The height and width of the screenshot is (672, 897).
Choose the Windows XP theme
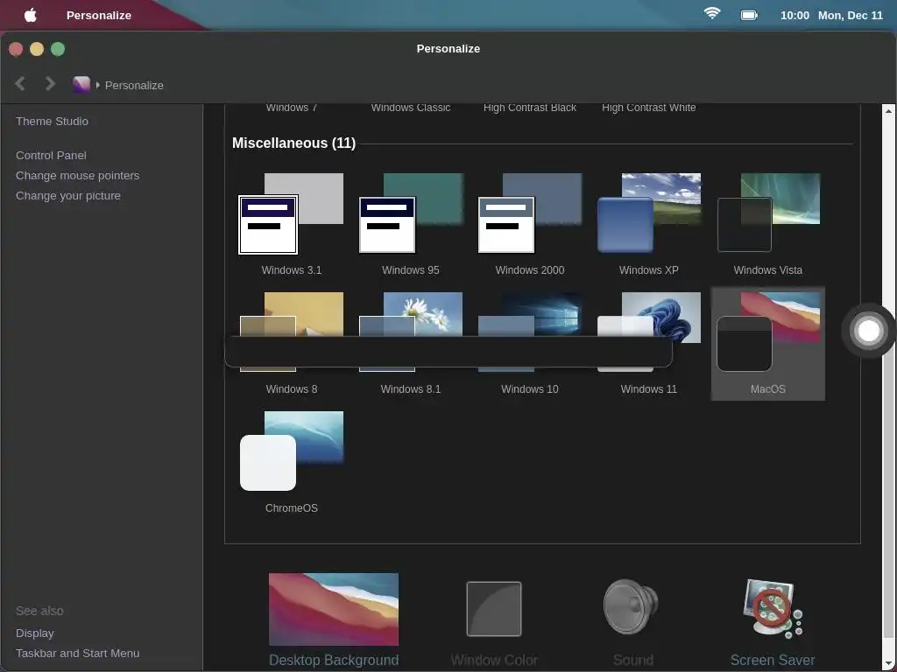coord(649,225)
